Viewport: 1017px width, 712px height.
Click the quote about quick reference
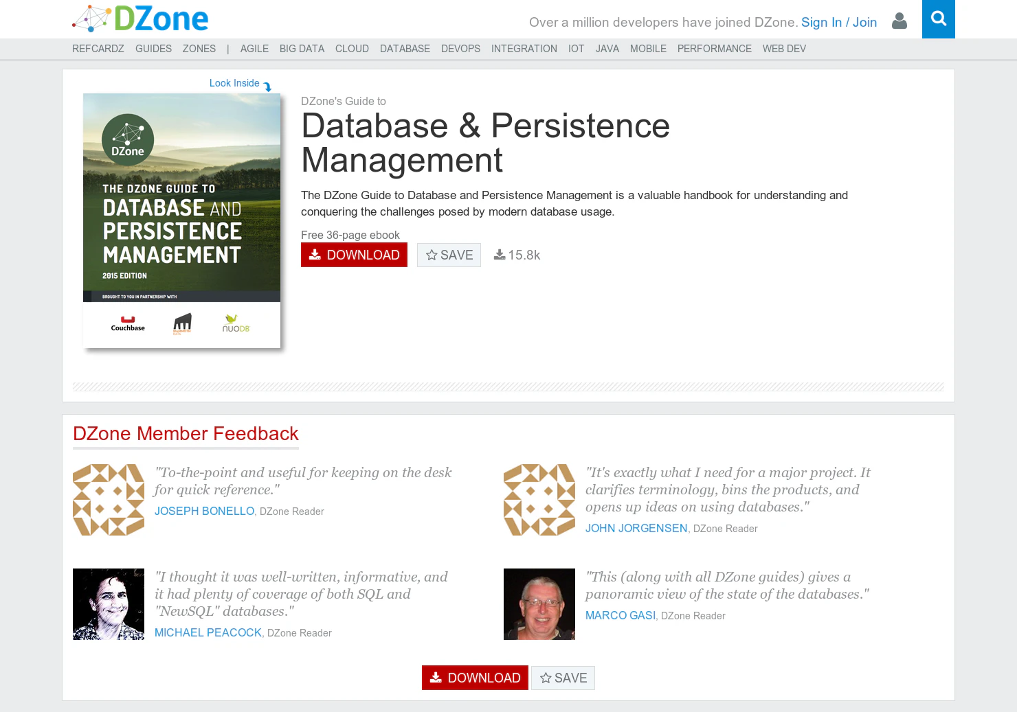click(x=303, y=481)
